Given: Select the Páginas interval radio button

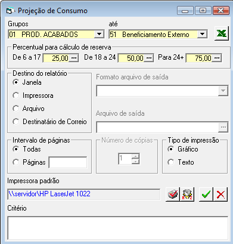Looking at the screenshot, I should point(16,162).
